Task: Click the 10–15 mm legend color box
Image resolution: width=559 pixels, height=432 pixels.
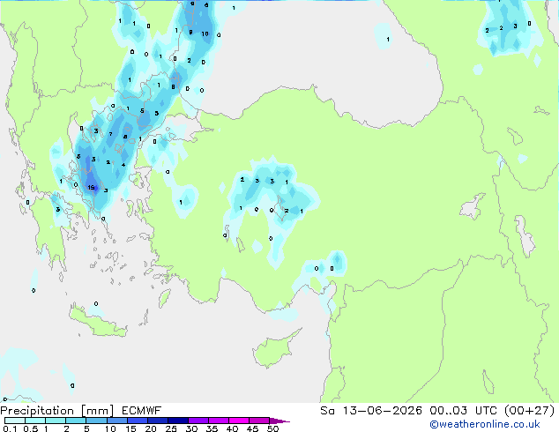Action: click(x=117, y=421)
